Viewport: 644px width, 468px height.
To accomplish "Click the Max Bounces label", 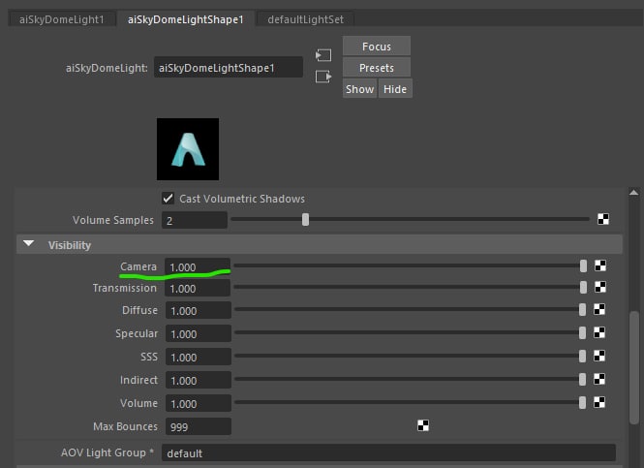I will click(x=125, y=426).
